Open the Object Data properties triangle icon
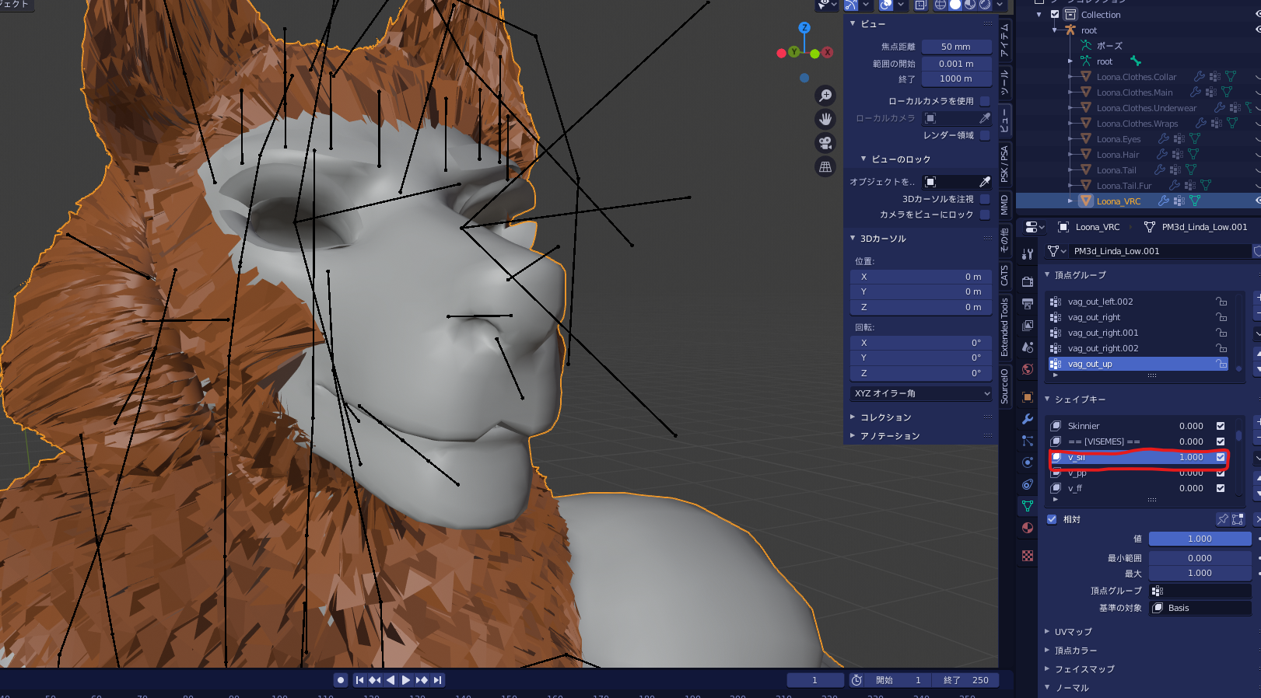The width and height of the screenshot is (1261, 698). pyautogui.click(x=1028, y=506)
